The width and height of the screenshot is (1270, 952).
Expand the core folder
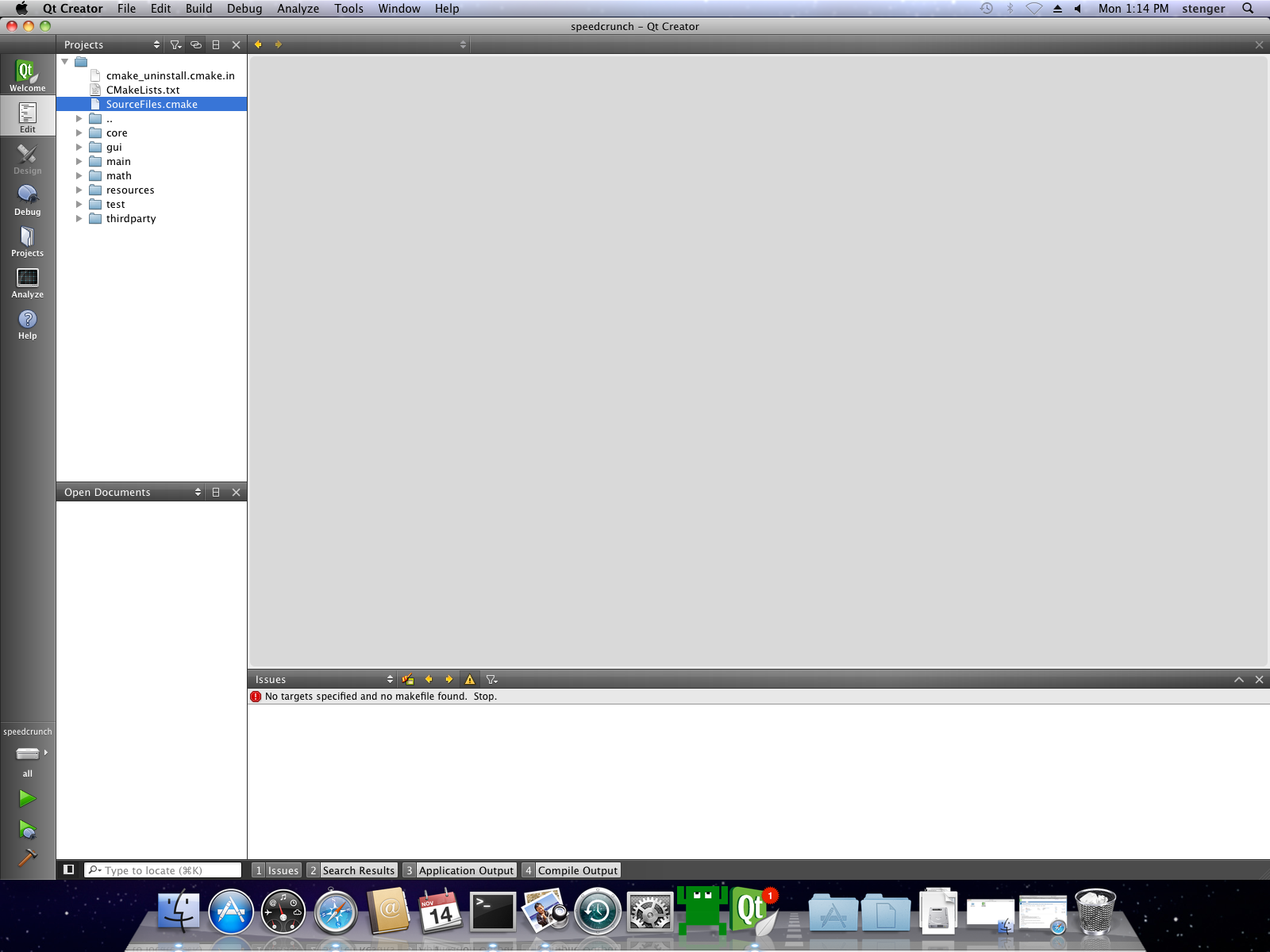pos(79,133)
